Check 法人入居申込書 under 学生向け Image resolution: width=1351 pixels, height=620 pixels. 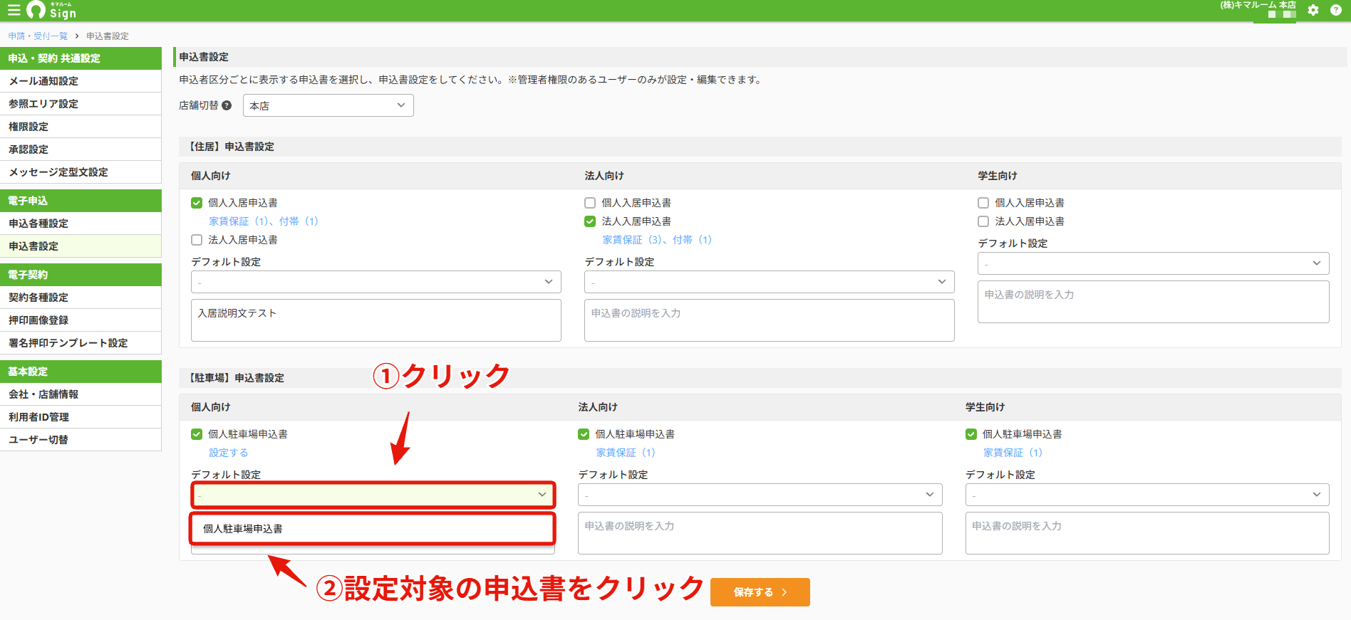[x=983, y=221]
